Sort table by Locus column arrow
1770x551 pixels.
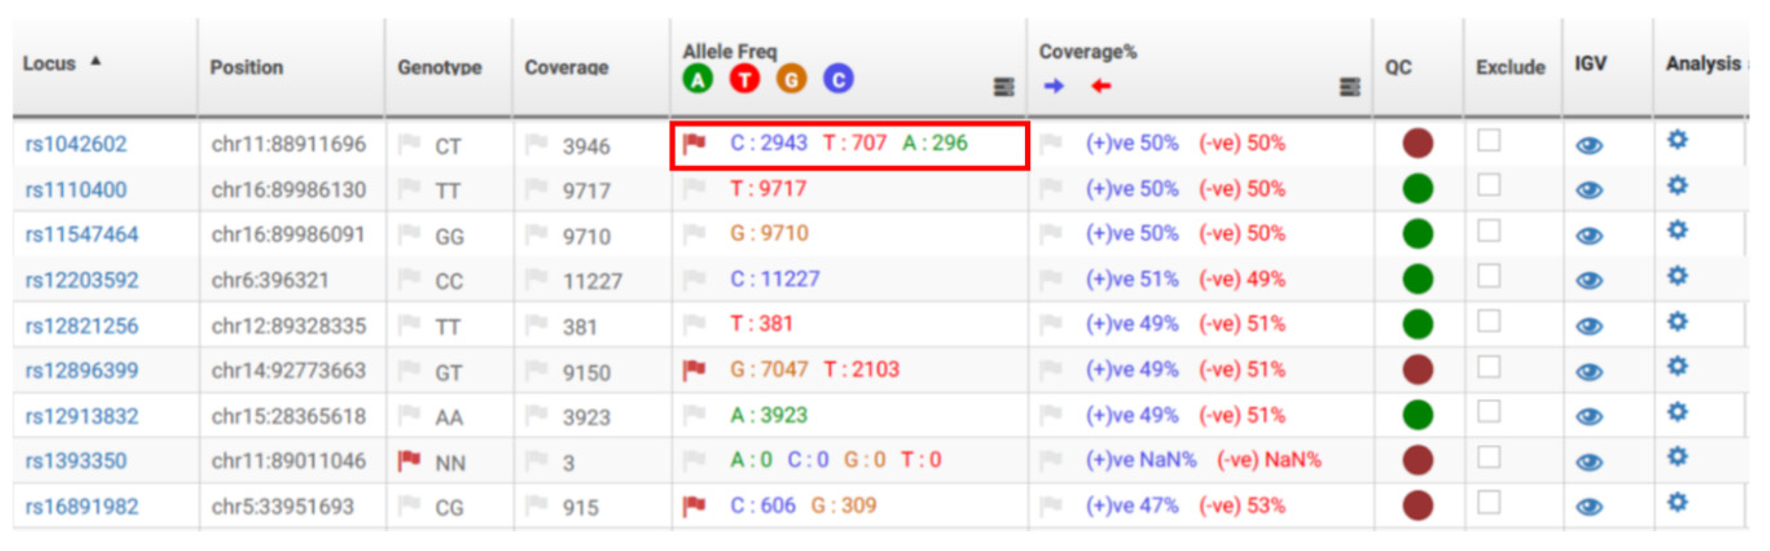pyautogui.click(x=95, y=61)
